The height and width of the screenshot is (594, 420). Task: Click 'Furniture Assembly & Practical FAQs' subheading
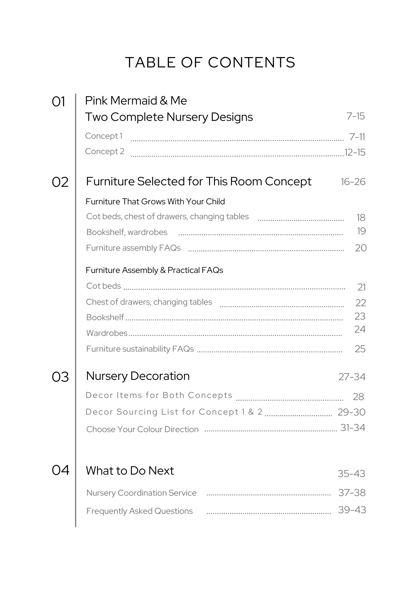pos(154,270)
